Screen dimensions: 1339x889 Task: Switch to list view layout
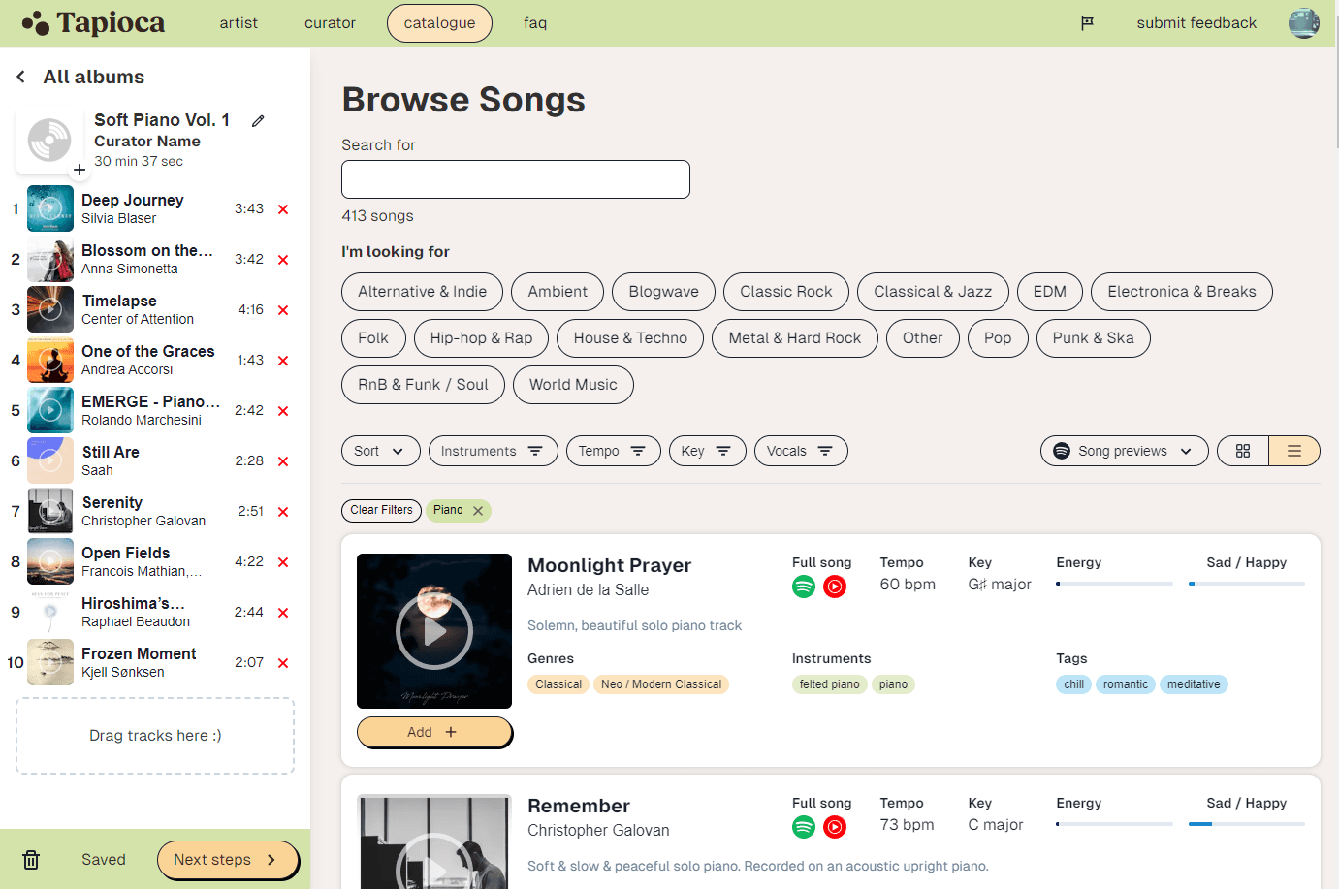click(1294, 451)
